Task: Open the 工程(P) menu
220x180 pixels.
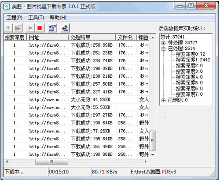Action: (15, 18)
